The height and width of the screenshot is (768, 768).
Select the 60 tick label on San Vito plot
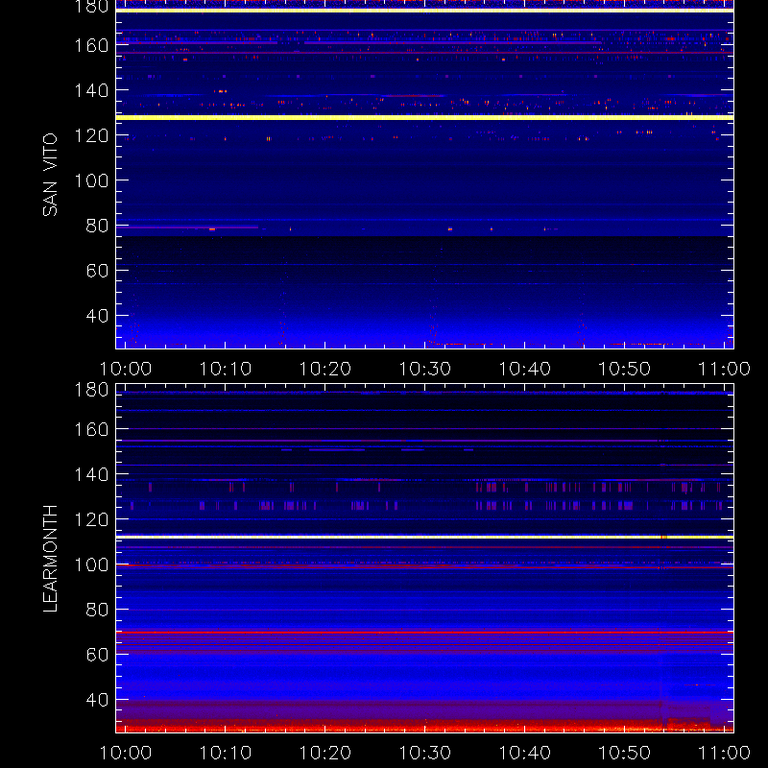point(97,271)
